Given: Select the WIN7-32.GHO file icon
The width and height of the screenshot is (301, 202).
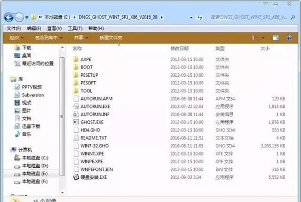Looking at the screenshot, I should pos(76,146).
